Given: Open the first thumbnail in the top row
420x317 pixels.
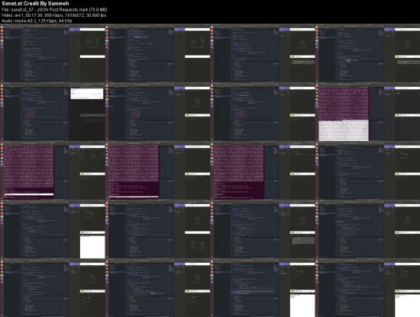Looking at the screenshot, I should (53, 53).
